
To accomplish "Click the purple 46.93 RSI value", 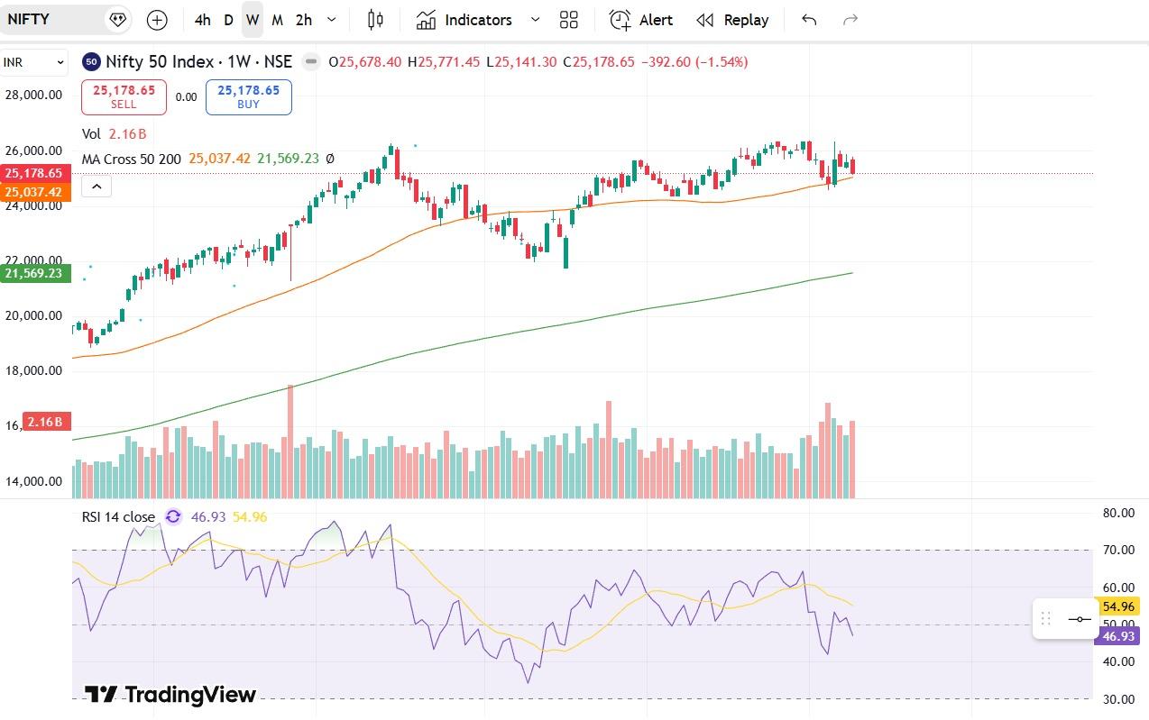I will 208,517.
